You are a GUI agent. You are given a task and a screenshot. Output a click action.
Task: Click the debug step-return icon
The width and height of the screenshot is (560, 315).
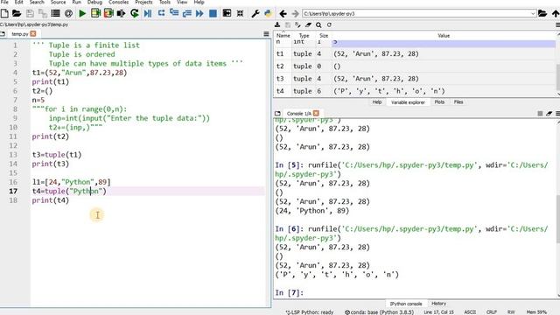186,14
